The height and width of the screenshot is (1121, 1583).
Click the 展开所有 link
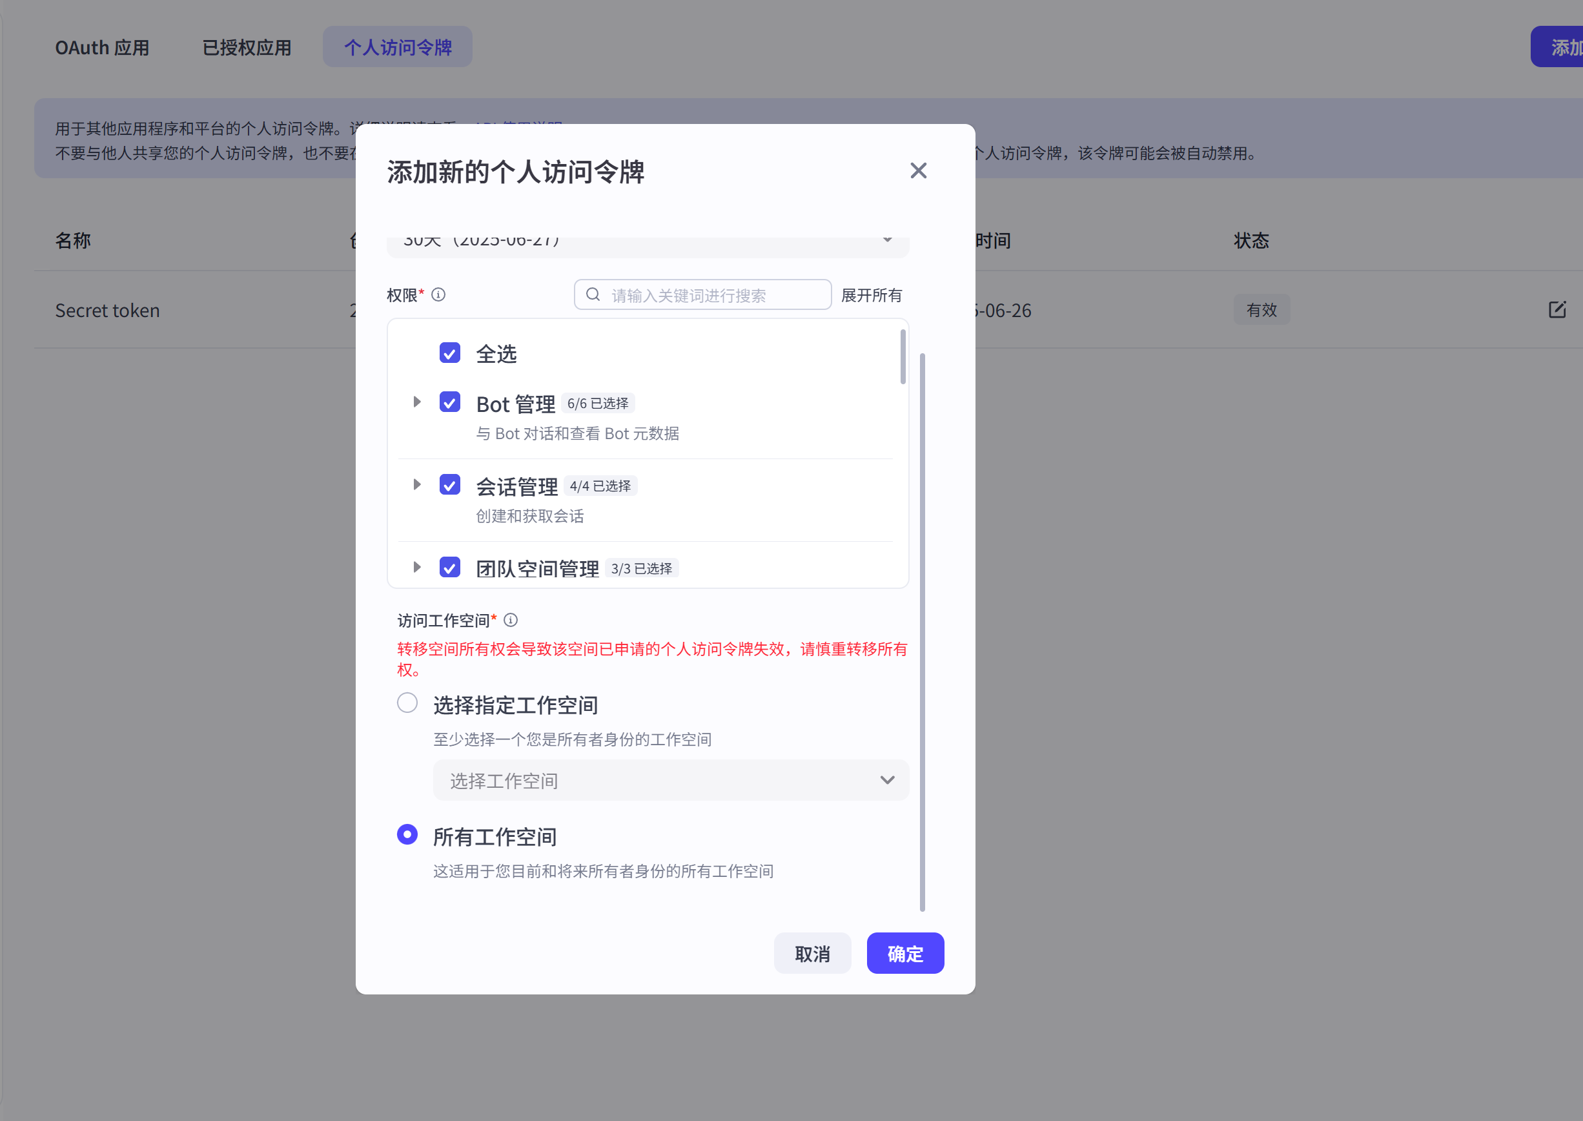click(872, 294)
